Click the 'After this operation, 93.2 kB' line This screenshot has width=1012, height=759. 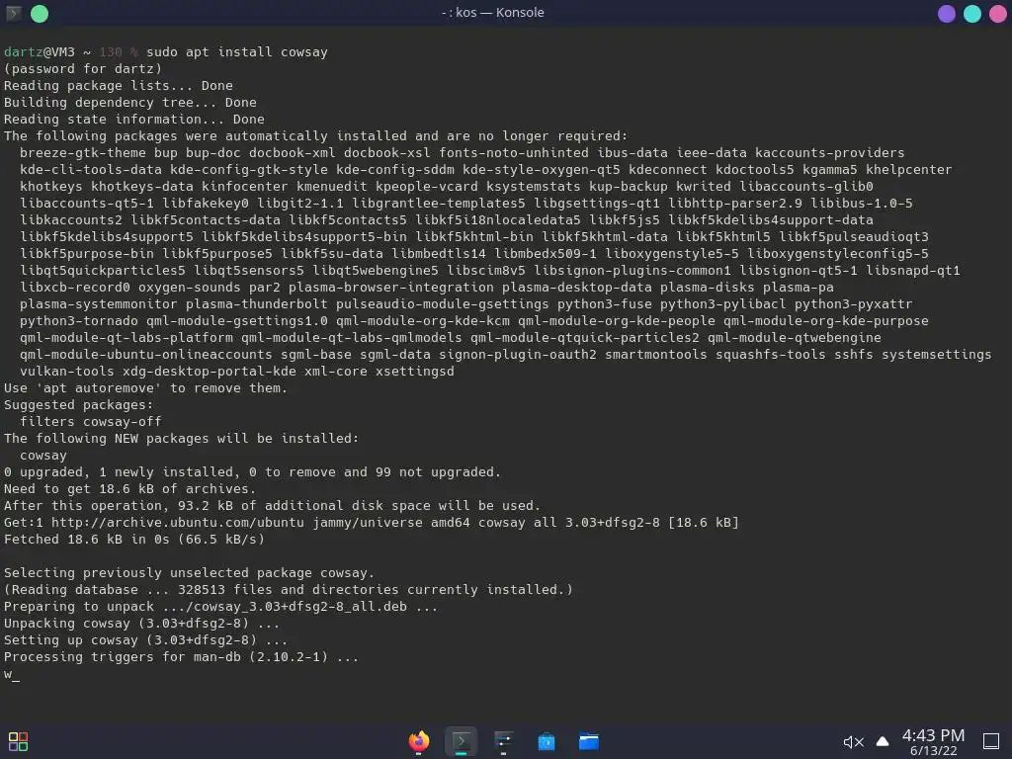click(273, 505)
